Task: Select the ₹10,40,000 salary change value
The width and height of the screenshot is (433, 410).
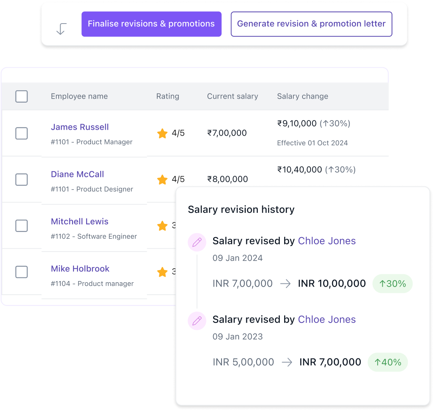Action: click(300, 169)
